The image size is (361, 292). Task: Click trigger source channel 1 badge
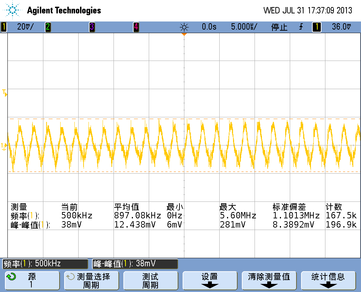(x=317, y=27)
